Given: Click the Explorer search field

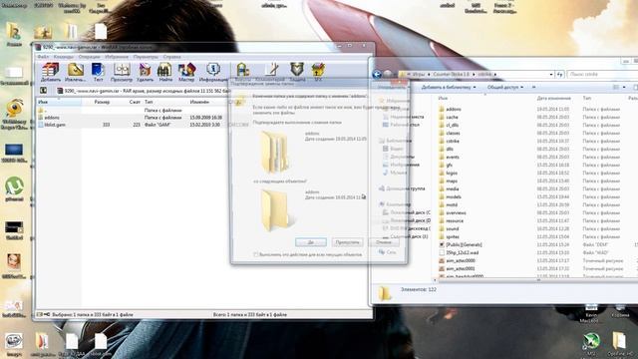Looking at the screenshot, I should click(601, 75).
